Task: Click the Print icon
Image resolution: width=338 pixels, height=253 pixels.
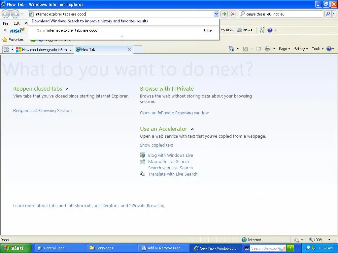Action: pos(267,49)
